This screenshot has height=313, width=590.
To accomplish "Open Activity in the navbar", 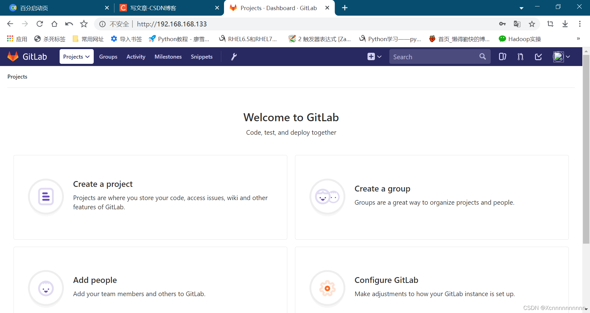I will coord(136,56).
